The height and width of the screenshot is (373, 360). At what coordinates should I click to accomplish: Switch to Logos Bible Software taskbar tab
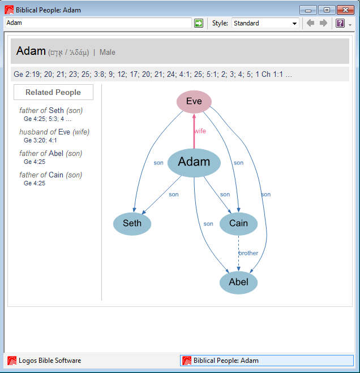(x=44, y=361)
